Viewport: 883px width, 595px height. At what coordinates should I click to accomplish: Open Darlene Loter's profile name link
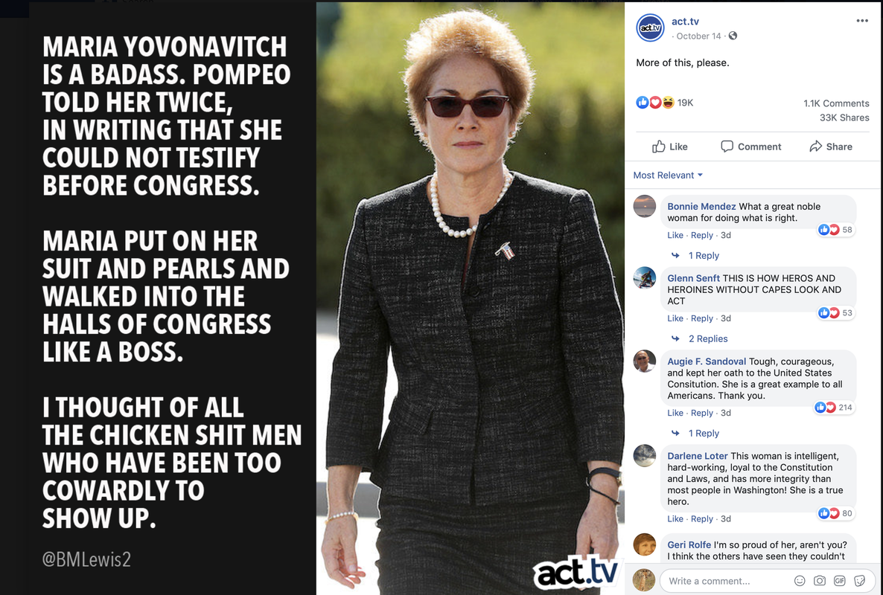[697, 456]
